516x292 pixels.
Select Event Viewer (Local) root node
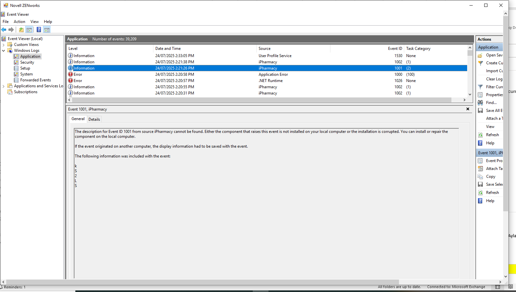25,39
